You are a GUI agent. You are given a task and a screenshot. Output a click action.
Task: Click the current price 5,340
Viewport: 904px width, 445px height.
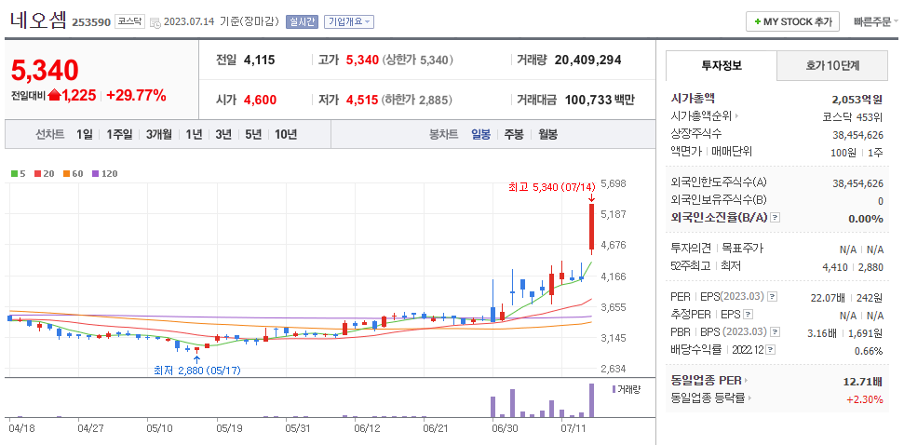point(45,71)
